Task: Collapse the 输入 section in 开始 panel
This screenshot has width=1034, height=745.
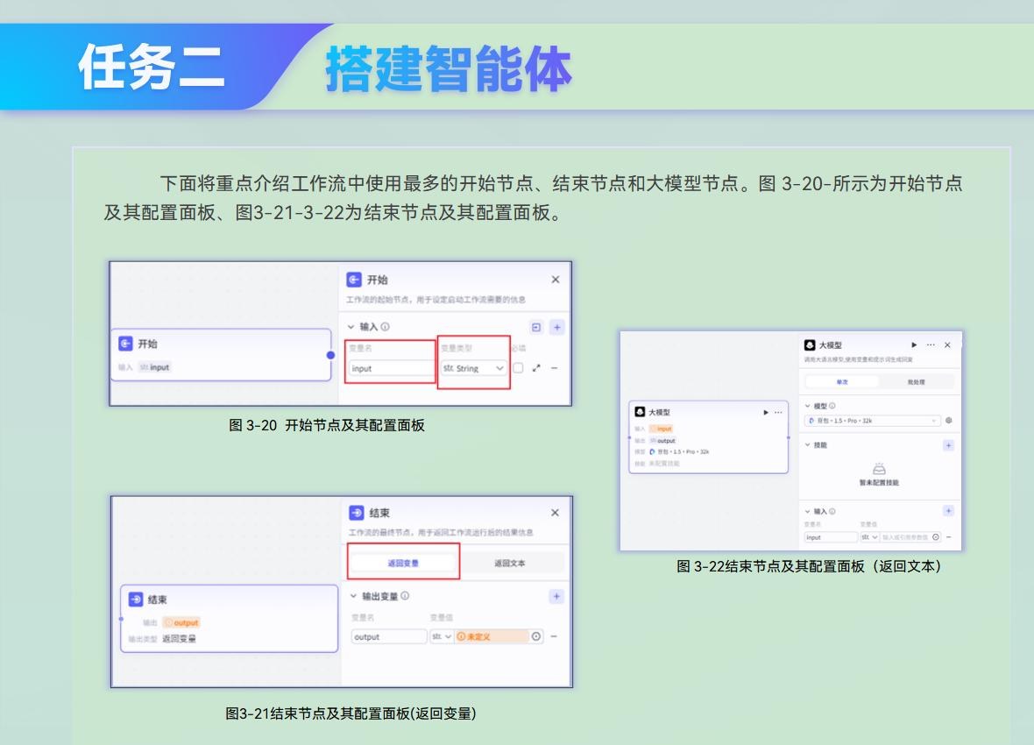Action: coord(351,327)
